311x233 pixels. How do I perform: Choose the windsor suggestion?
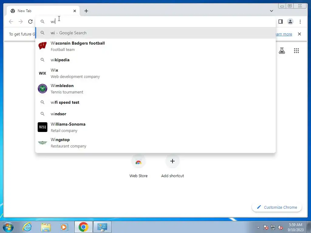(155, 114)
